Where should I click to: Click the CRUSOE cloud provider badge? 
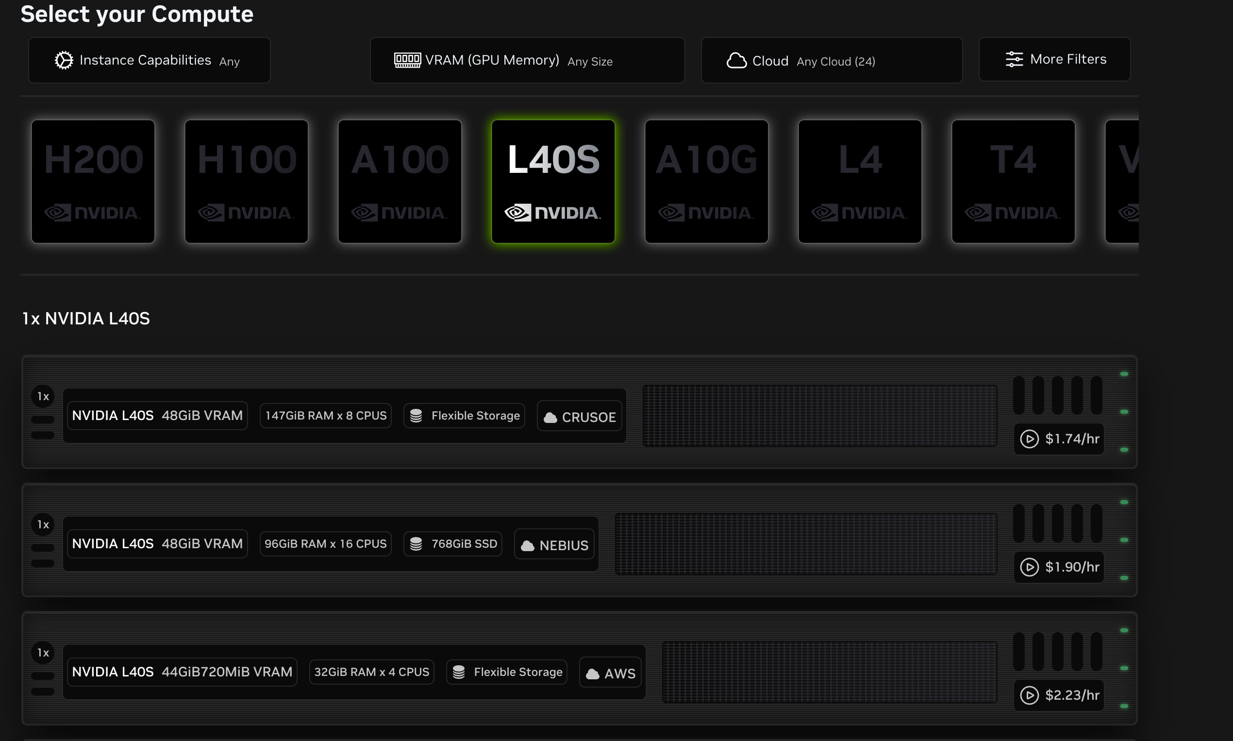point(579,417)
